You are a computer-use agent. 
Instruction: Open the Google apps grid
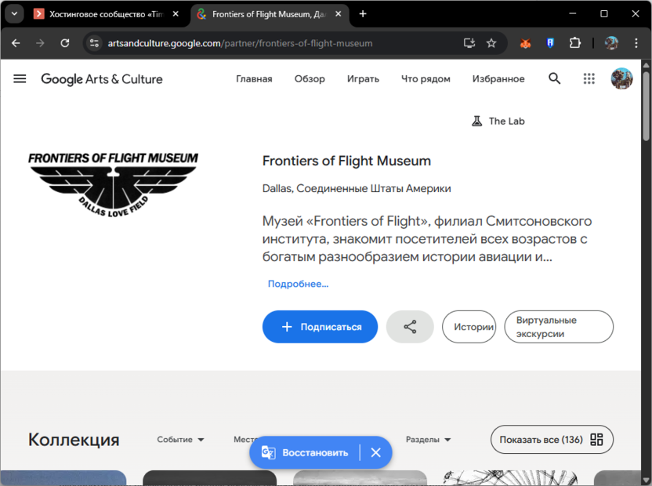589,78
